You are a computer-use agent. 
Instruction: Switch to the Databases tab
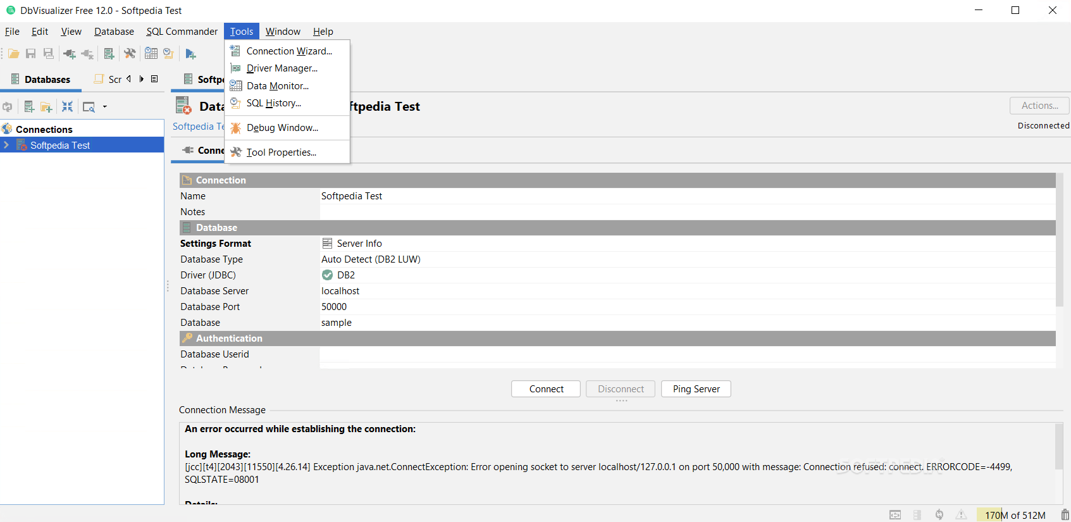(x=41, y=79)
